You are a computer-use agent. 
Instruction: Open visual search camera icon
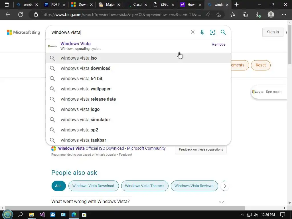tap(212, 32)
